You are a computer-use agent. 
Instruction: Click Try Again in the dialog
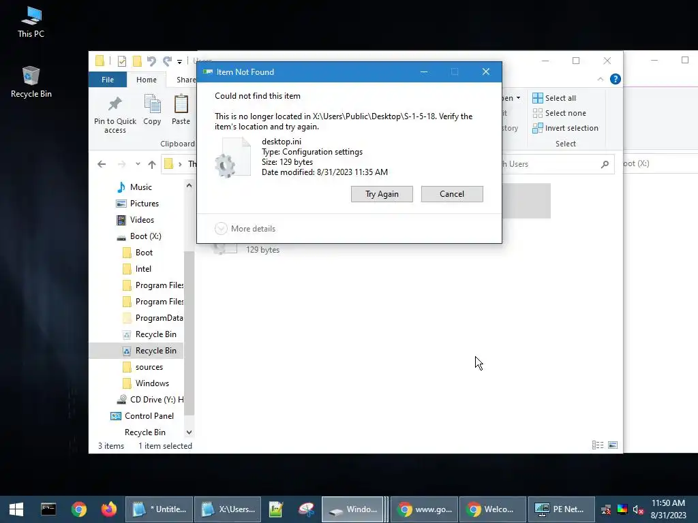[382, 194]
